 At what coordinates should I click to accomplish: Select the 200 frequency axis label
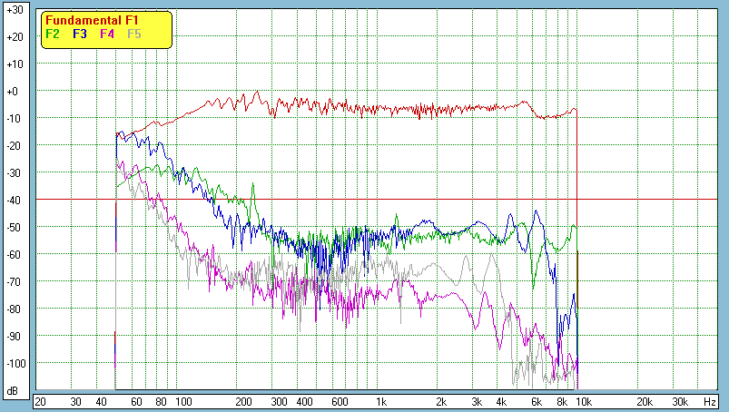point(244,401)
